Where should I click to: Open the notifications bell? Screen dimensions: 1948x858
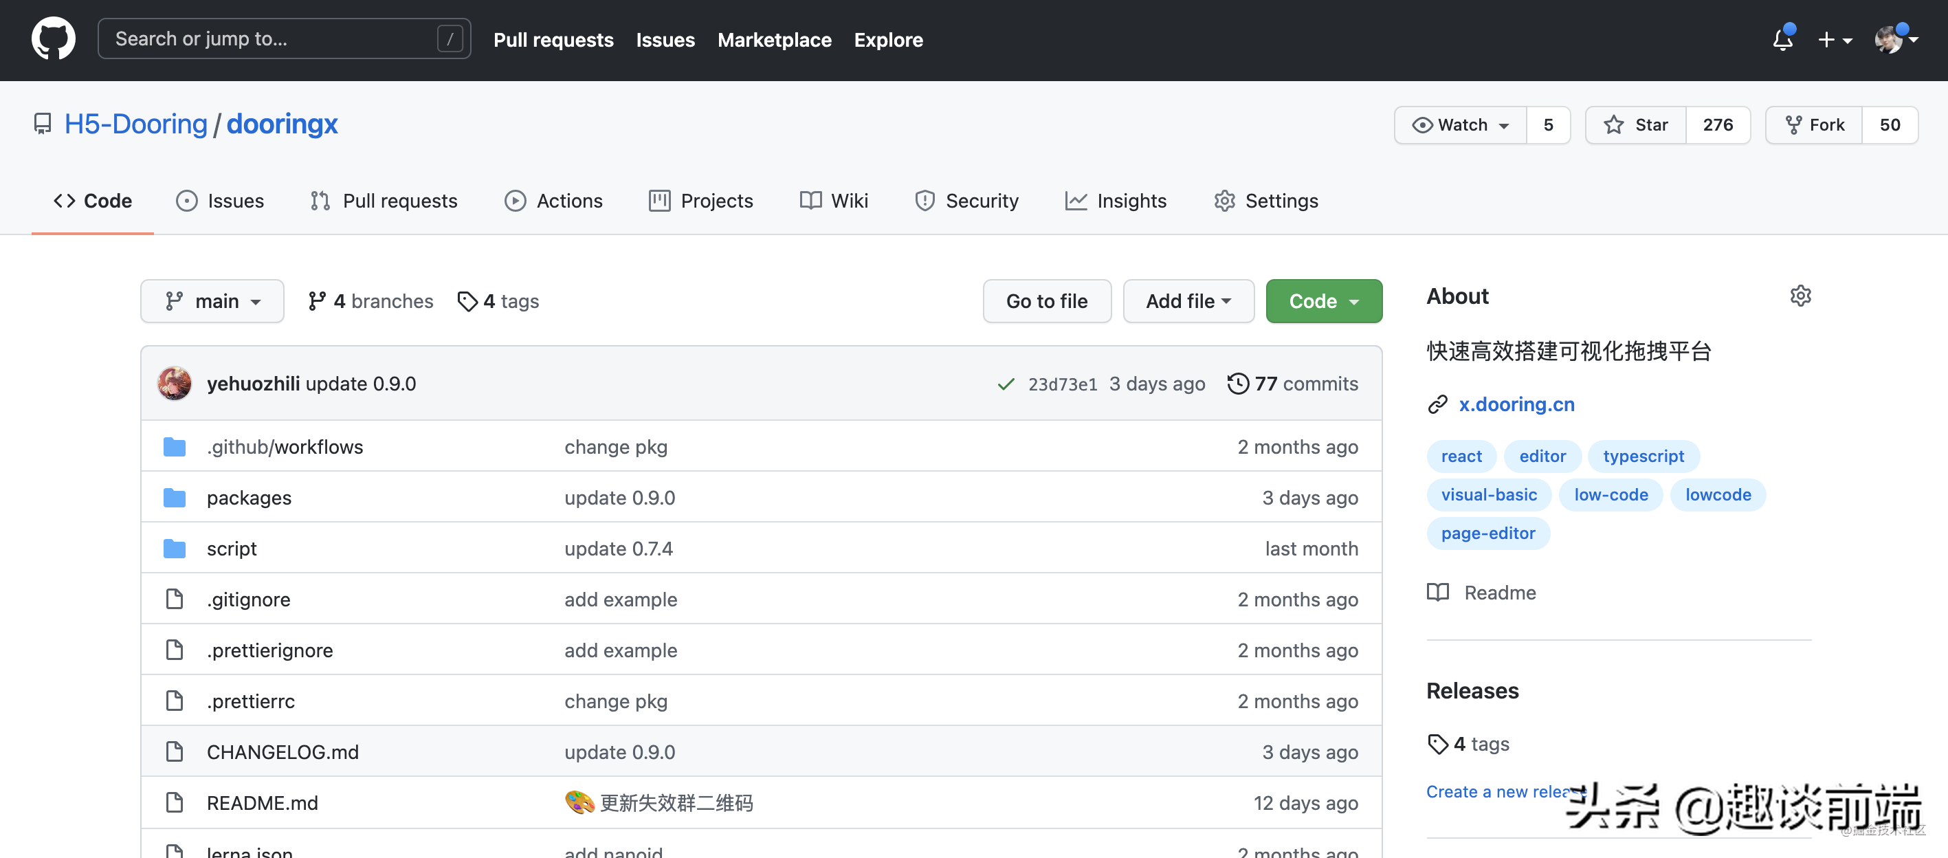tap(1782, 39)
